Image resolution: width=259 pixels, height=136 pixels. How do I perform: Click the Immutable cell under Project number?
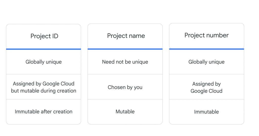pyautogui.click(x=206, y=112)
